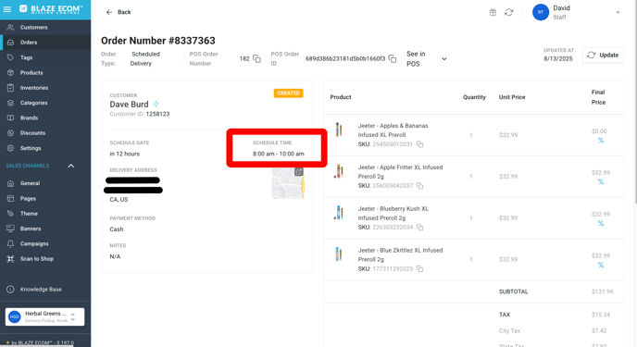Image resolution: width=637 pixels, height=347 pixels.
Task: Click the gift icon in header
Action: pyautogui.click(x=493, y=12)
